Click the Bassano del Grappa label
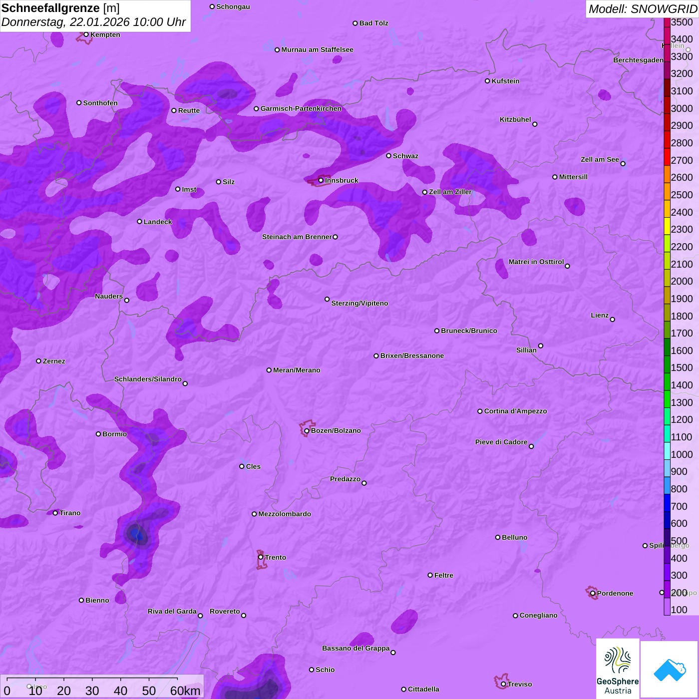Screen dimensions: 699x699 356,648
